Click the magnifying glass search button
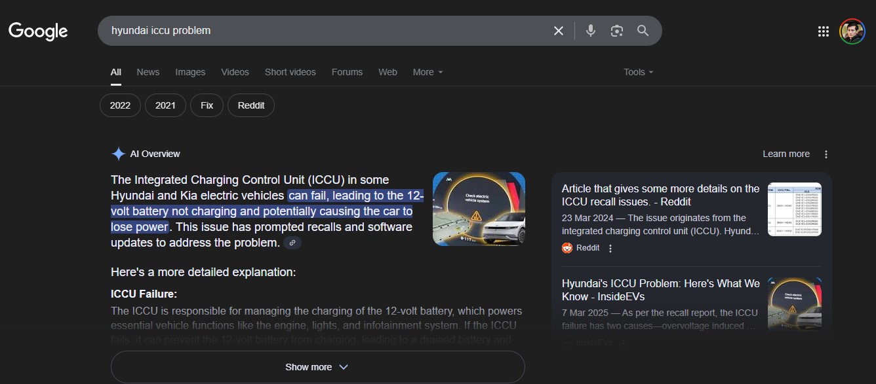The image size is (876, 384). (x=643, y=31)
